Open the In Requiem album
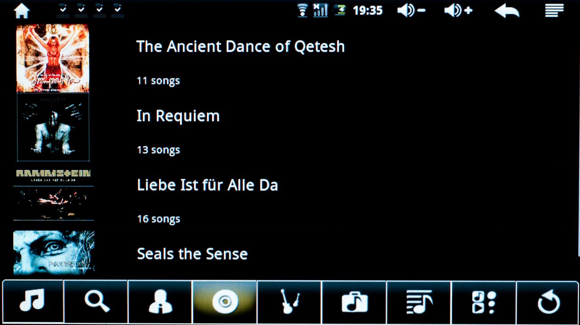The width and height of the screenshot is (580, 325). (x=178, y=116)
